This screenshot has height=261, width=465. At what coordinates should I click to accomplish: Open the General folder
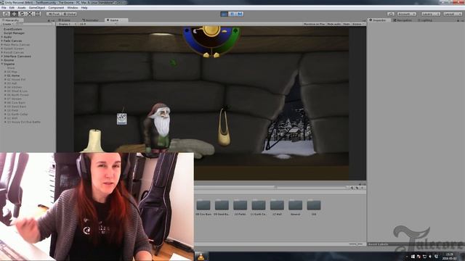pyautogui.click(x=296, y=207)
